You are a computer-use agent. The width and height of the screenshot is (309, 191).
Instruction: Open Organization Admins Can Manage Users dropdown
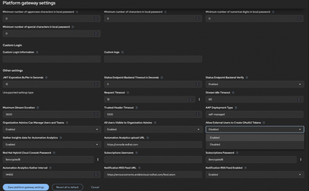click(x=51, y=129)
